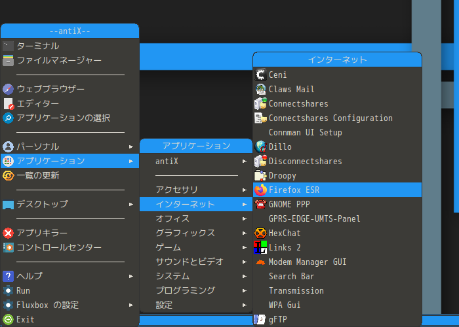Expand the オフィス submenu arrow
Screen dimensions: 459x327
(x=245, y=218)
